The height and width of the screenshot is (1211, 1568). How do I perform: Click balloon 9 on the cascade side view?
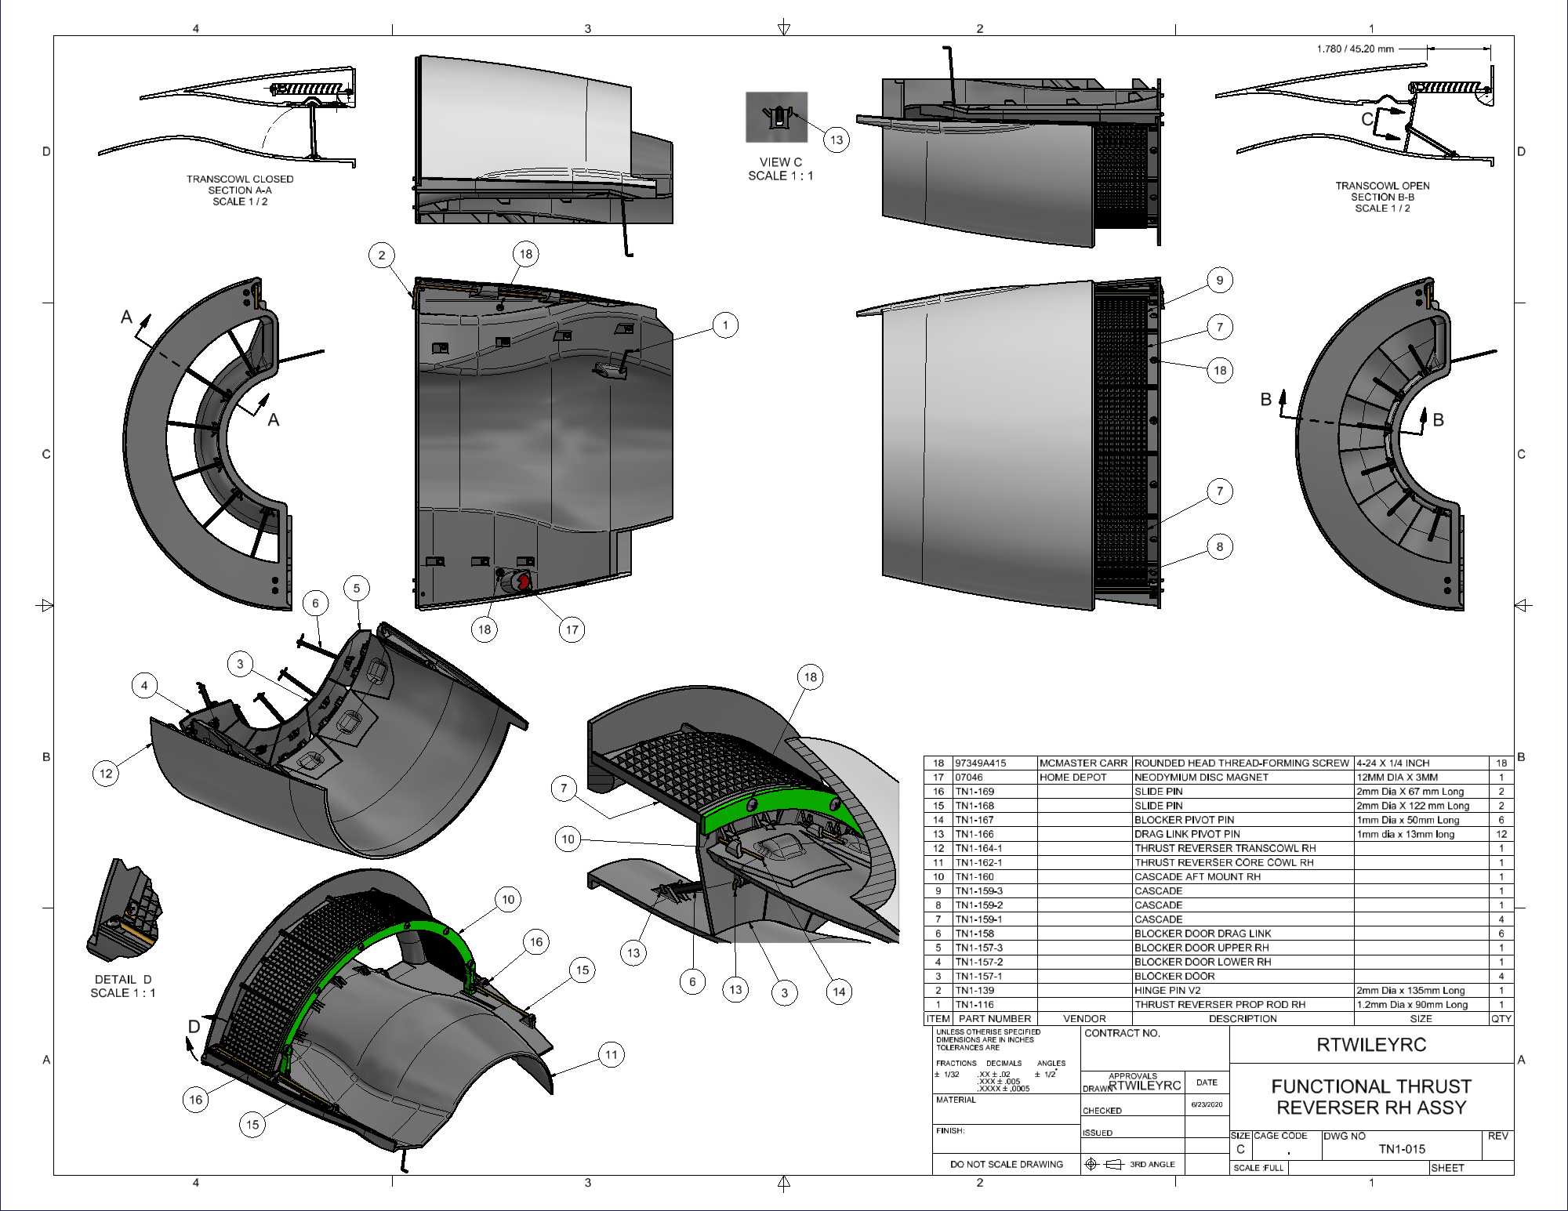tap(1219, 280)
